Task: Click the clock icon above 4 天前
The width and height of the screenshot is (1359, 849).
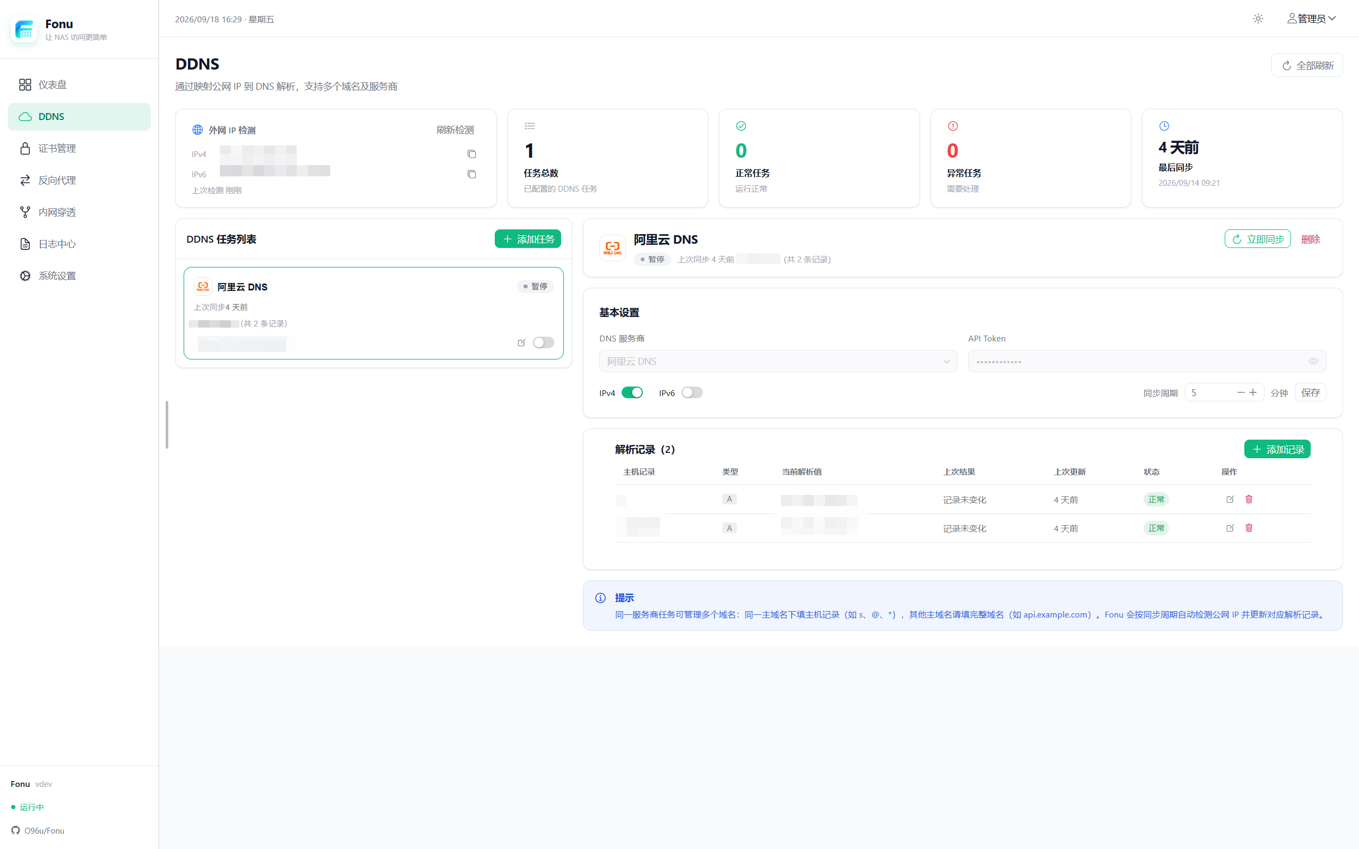Action: [x=1164, y=126]
